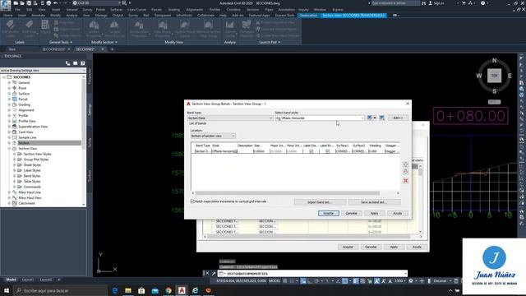This screenshot has width=526, height=296.
Task: Toggle MODEL space button in status bar
Action: 275,281
